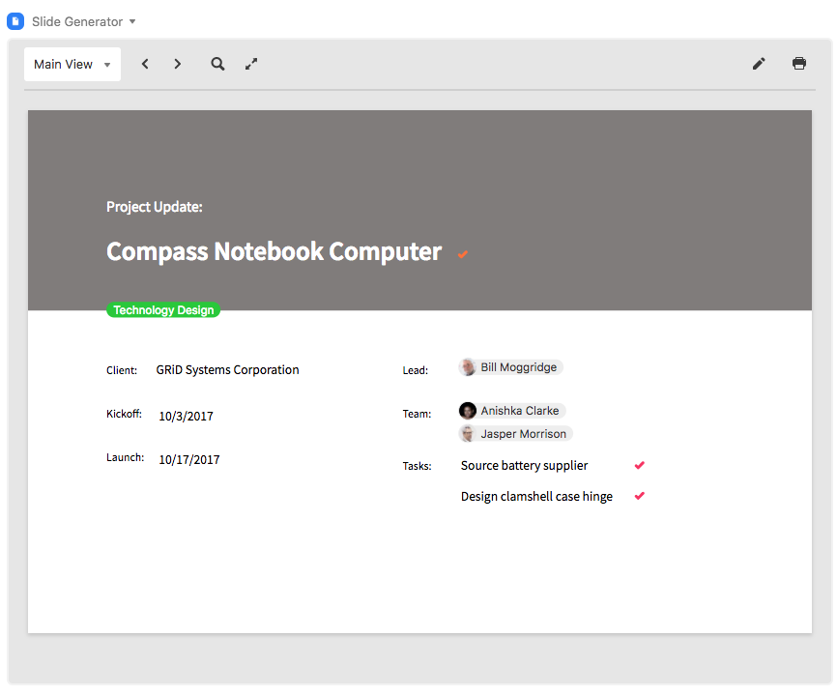837x696 pixels.
Task: Click the Design clamshell case hinge text
Action: pyautogui.click(x=536, y=496)
